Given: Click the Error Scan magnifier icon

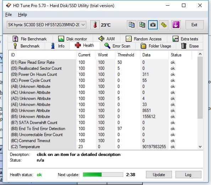Looking at the screenshot, I should pos(107,46).
